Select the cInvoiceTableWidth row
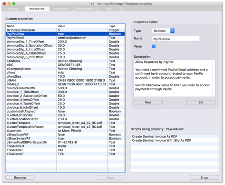The image size is (225, 185). (65, 88)
